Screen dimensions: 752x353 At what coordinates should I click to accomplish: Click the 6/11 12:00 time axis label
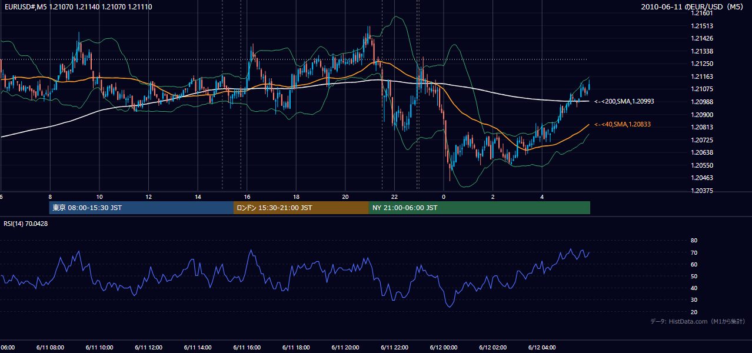click(148, 348)
